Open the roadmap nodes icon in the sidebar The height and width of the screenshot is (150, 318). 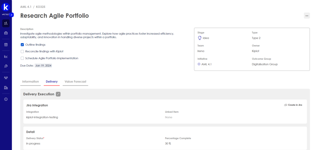coord(6,23)
